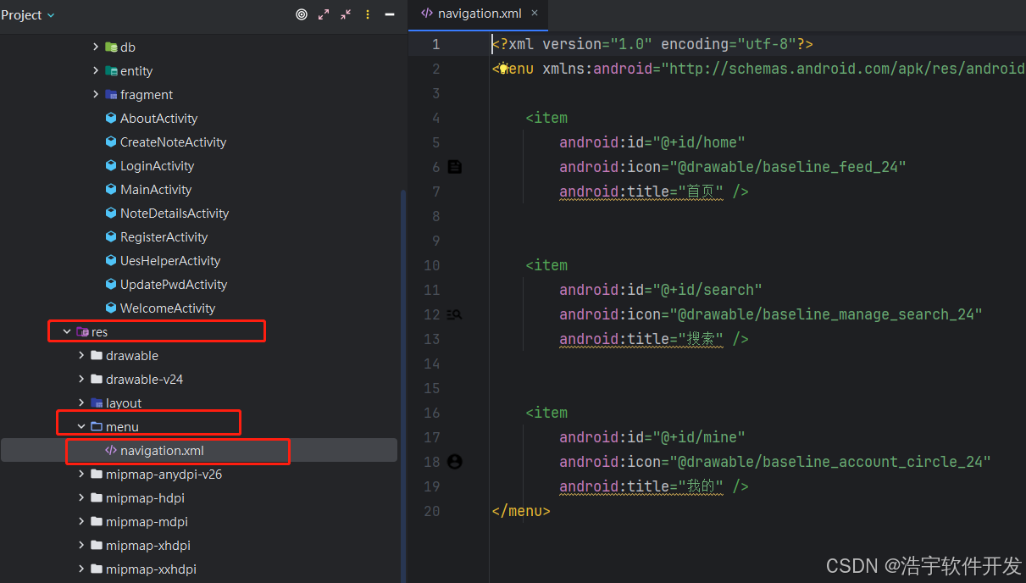Viewport: 1026px width, 583px height.
Task: Click the res resource folder icon
Action: (82, 332)
